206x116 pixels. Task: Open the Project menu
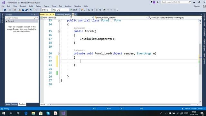coord(23,6)
